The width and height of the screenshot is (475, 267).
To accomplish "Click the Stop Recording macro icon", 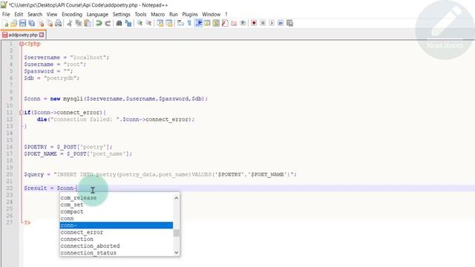I will point(263,23).
